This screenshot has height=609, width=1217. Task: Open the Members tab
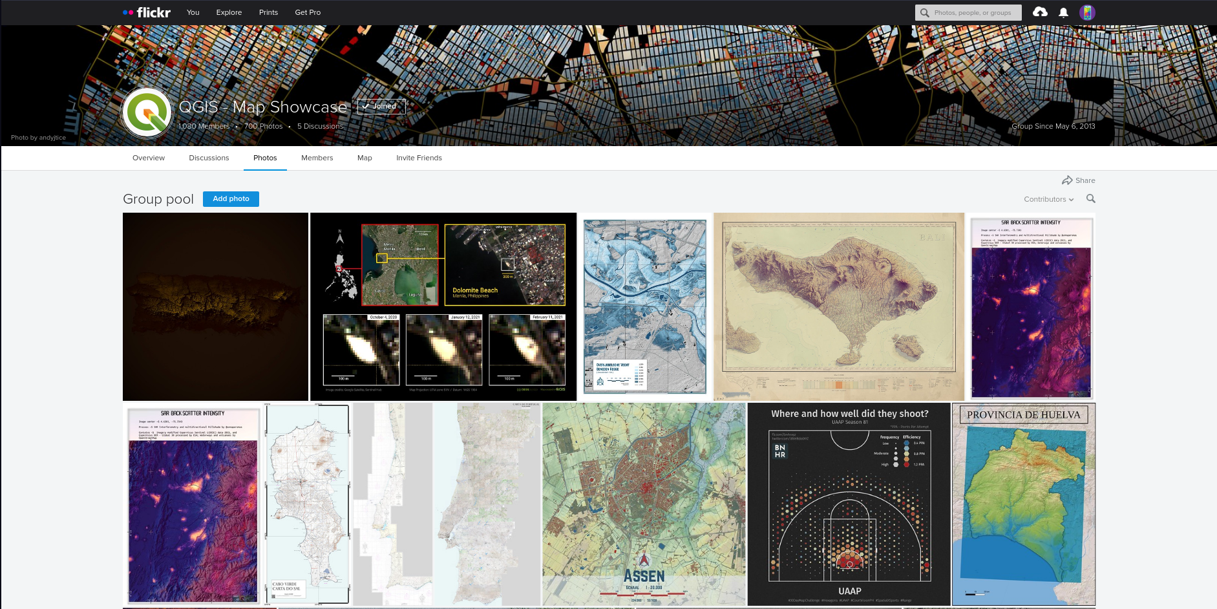point(317,158)
